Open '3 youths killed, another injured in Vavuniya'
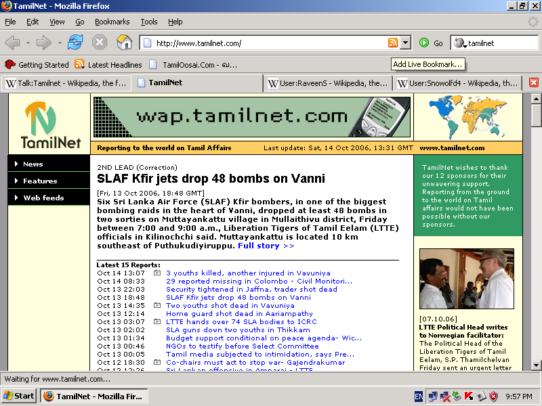This screenshot has width=542, height=406. pos(248,273)
